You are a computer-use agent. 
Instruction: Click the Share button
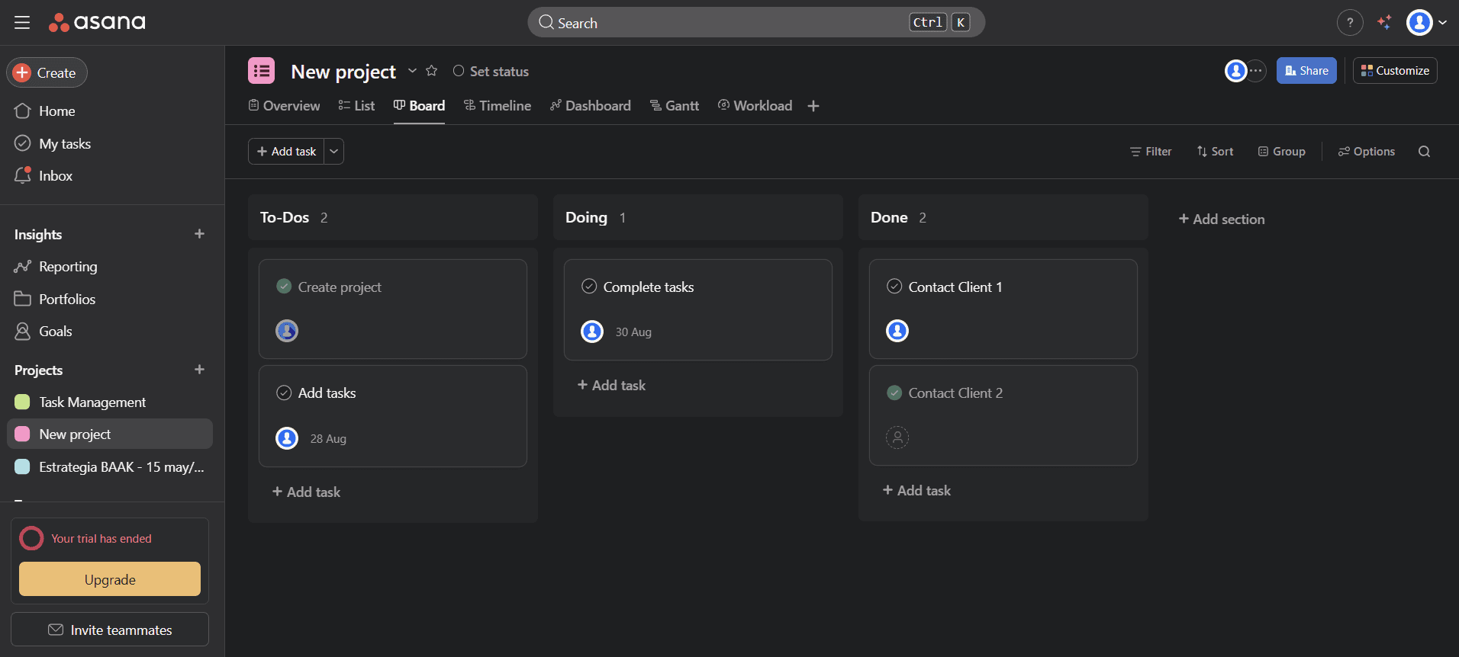pyautogui.click(x=1306, y=71)
